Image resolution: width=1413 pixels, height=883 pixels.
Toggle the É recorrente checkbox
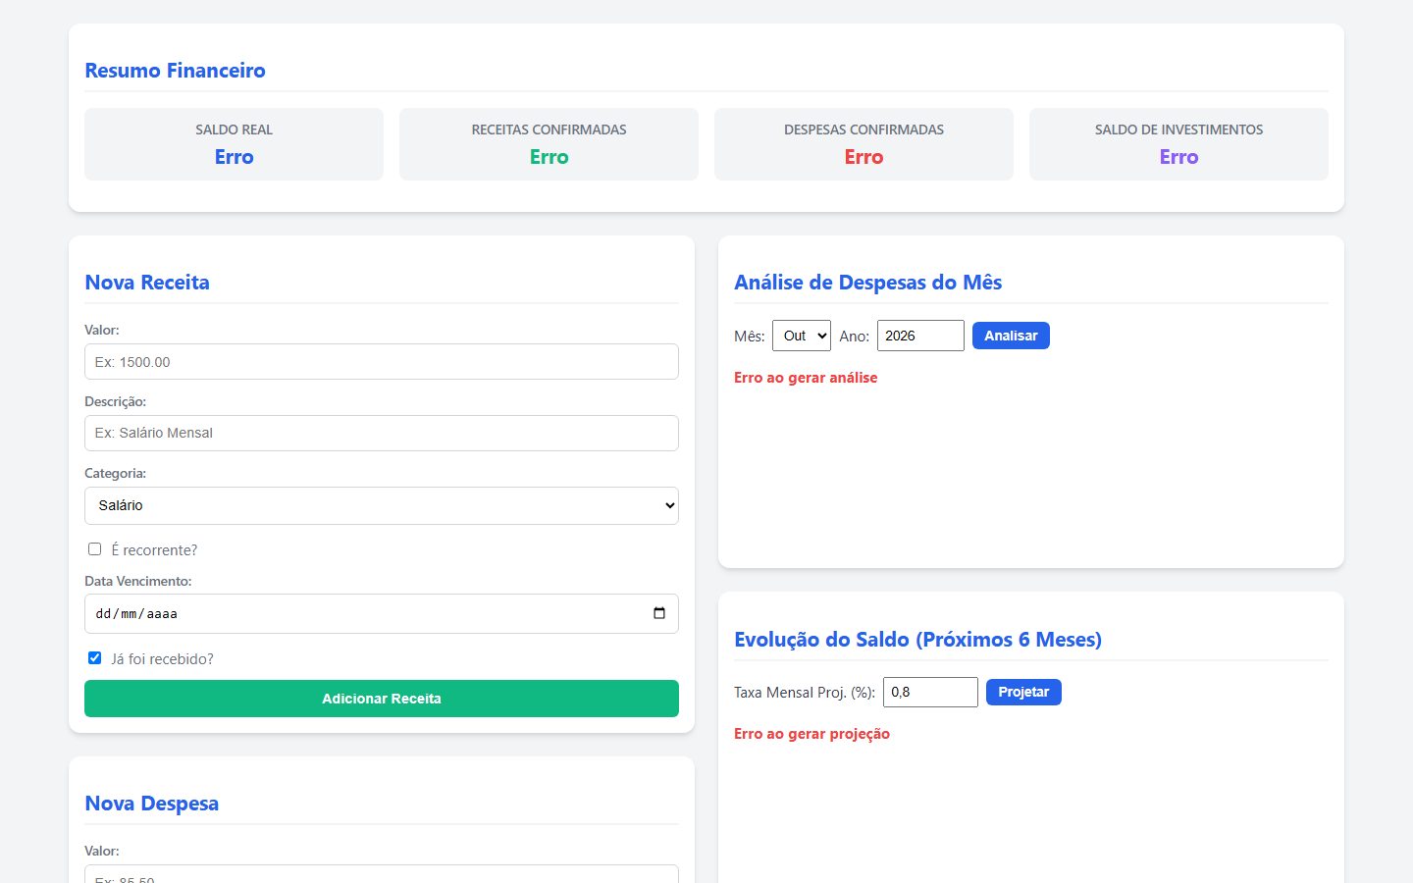94,549
